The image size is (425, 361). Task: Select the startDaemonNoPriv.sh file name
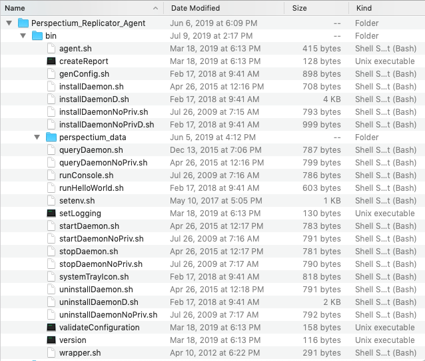101,239
